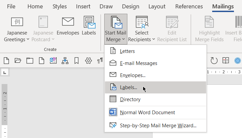Screen dimensions: 242x138
Task: Click the horizontal ruler near 2
Action: [224, 72]
